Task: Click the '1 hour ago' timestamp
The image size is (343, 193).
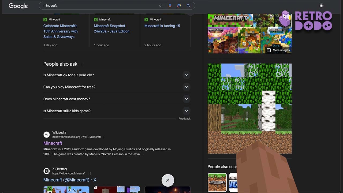Action: tap(102, 45)
